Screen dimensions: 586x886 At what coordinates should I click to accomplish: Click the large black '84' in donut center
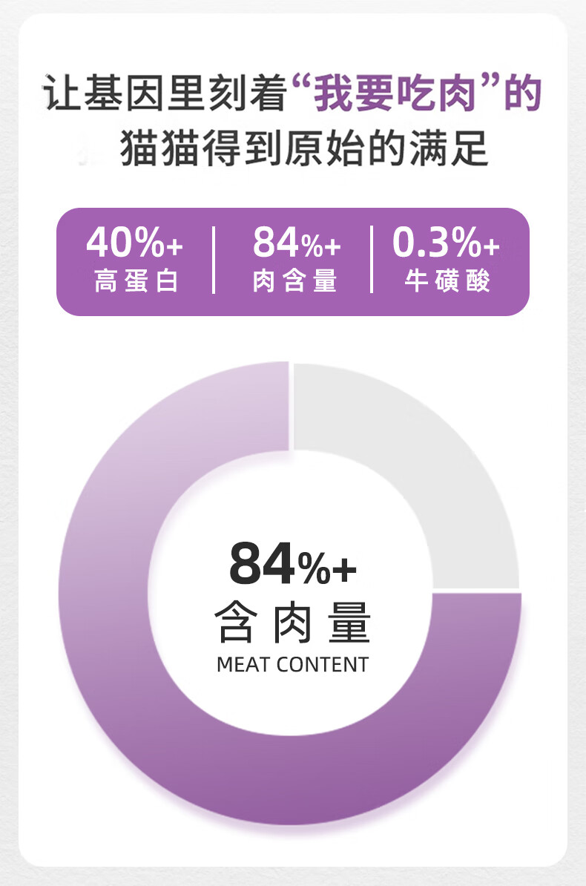coord(263,563)
